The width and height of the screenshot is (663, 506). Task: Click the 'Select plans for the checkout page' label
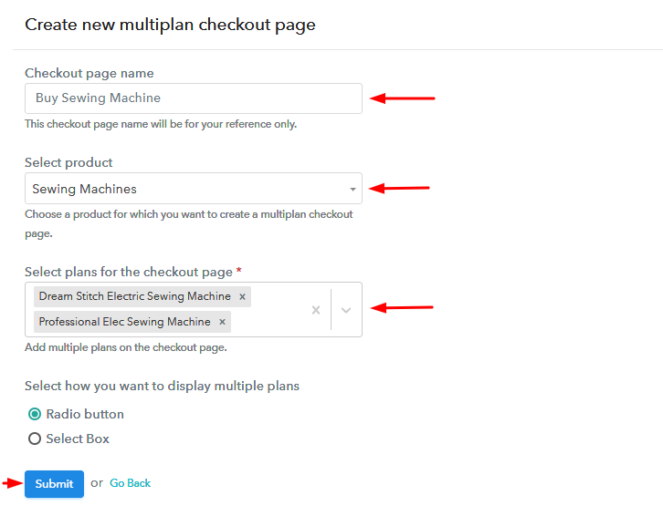click(x=128, y=272)
